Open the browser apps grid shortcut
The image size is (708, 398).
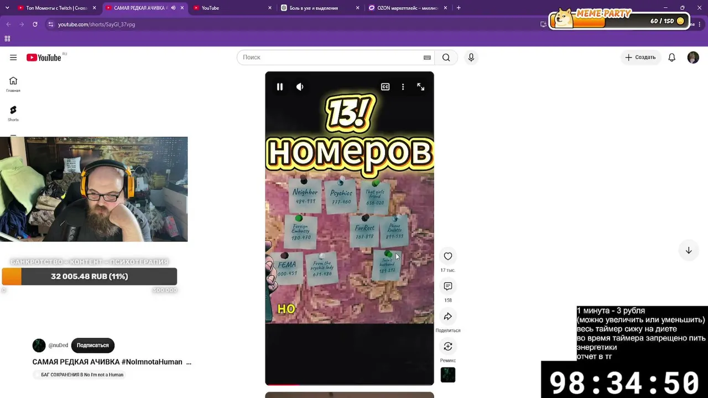[x=7, y=39]
